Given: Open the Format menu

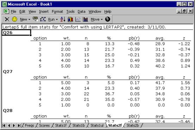Looking at the screenshot, I should (57, 12).
